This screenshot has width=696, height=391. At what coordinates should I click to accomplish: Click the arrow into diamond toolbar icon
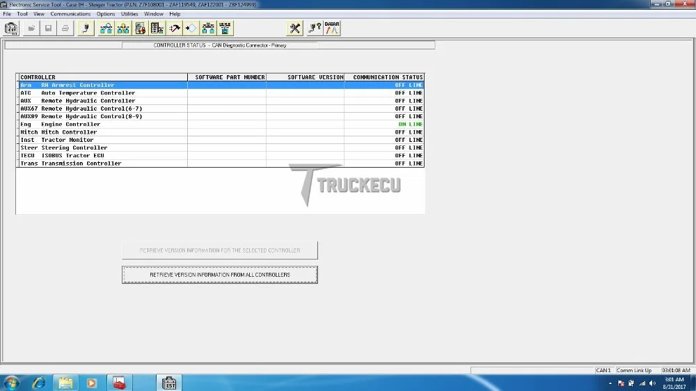191,29
